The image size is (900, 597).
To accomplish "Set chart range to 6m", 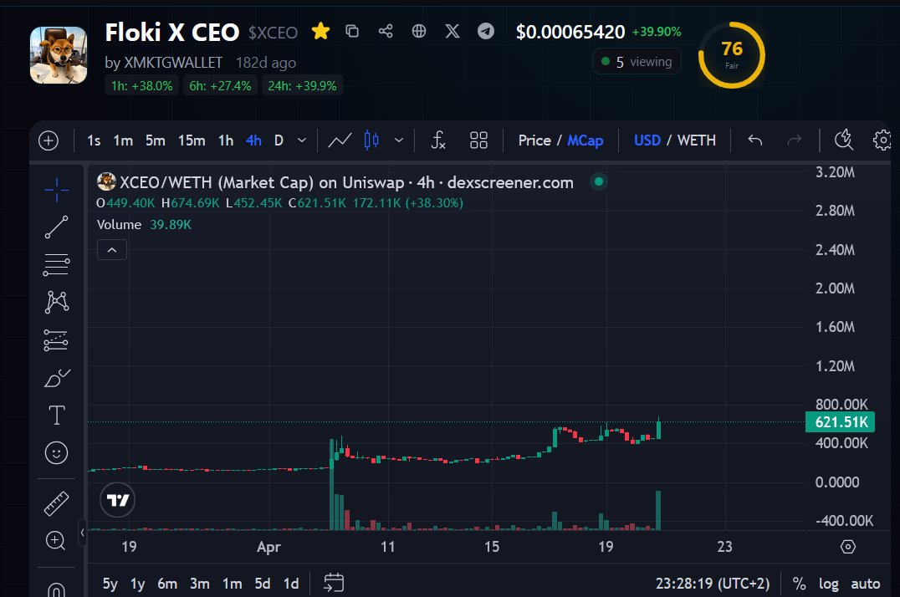I will point(167,584).
